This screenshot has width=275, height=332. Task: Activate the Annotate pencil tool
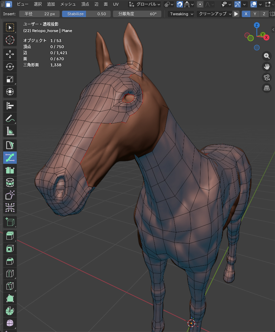10,119
